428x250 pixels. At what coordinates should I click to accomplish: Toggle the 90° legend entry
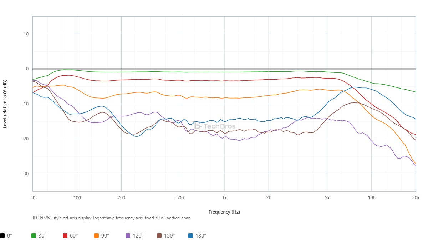coord(102,235)
